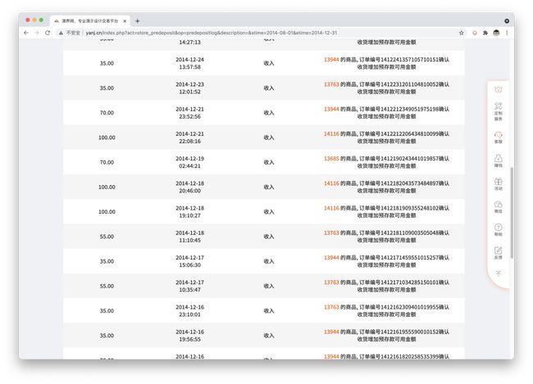Image resolution: width=533 pixels, height=384 pixels.
Task: Open item 13944 in the 15:06:30 row
Action: (331, 258)
